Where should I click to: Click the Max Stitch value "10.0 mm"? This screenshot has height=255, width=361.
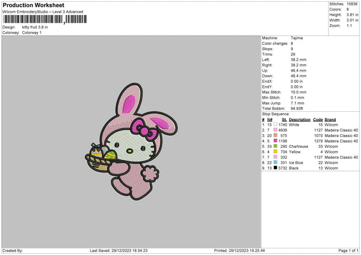298,92
